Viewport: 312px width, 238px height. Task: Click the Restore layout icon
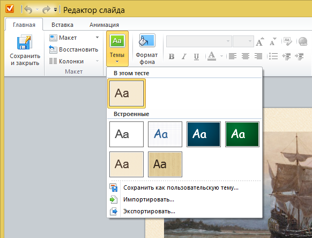(53, 49)
